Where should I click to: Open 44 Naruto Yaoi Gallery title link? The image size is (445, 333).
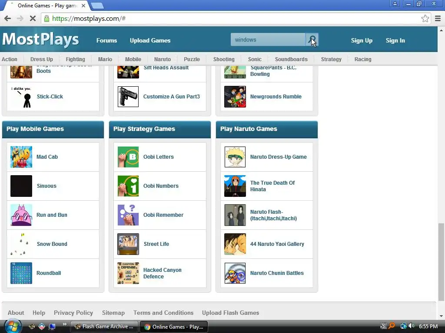277,244
